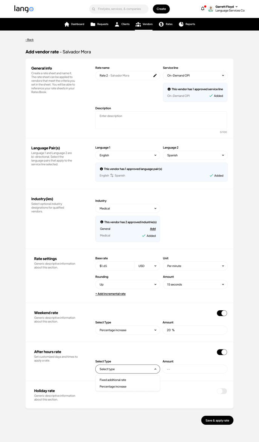Click the Clients person icon
Viewport: 259px width, 442px height.
pos(117,24)
